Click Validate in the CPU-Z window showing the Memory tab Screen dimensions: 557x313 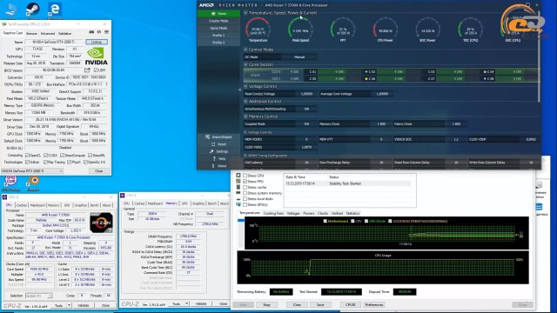(x=201, y=303)
